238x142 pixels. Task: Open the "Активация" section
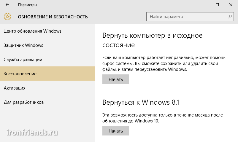pyautogui.click(x=15, y=88)
